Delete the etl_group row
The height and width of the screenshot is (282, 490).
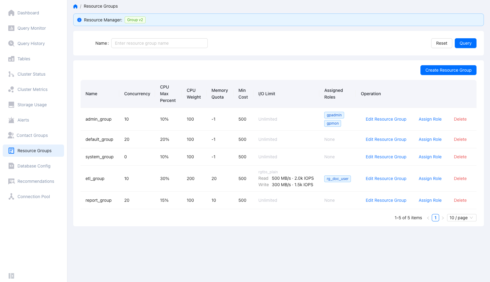pos(460,179)
